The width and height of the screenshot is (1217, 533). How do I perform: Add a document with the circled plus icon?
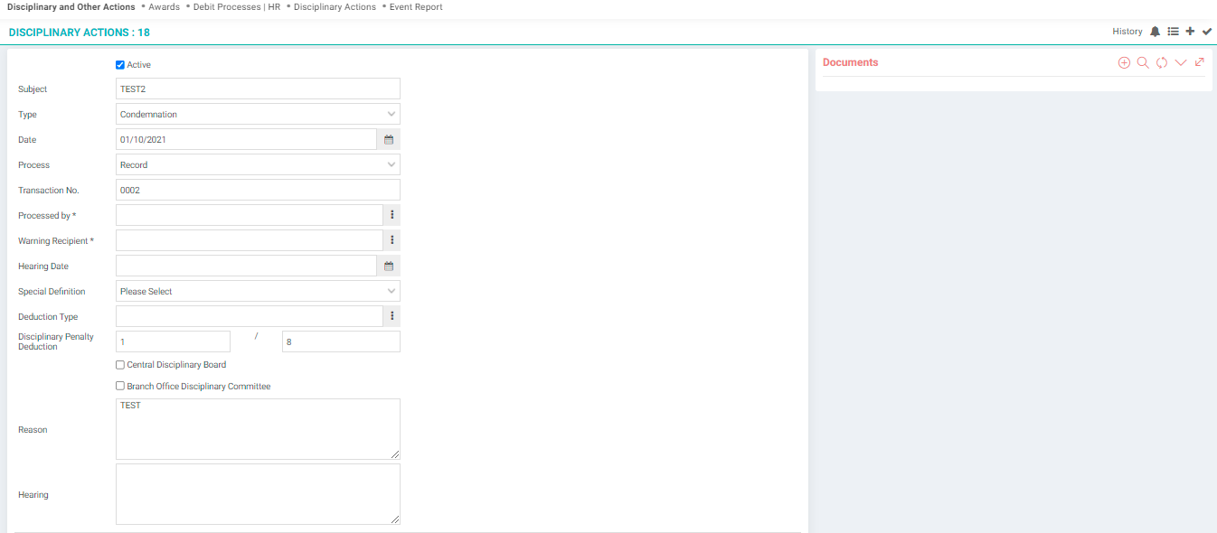pos(1124,62)
